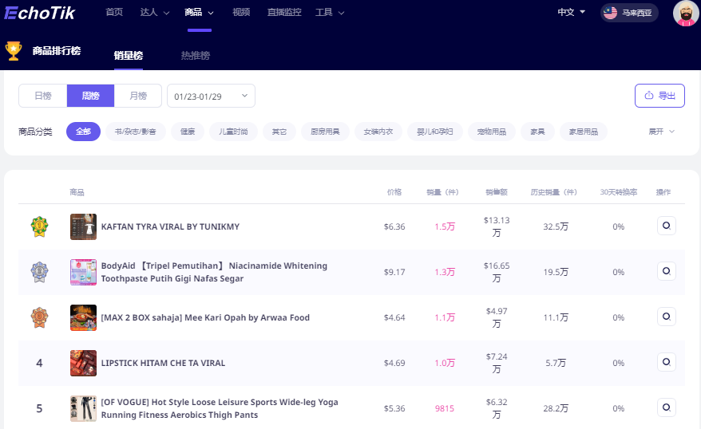This screenshot has width=701, height=429.
Task: Filter by 女装内衣 category
Action: (378, 132)
